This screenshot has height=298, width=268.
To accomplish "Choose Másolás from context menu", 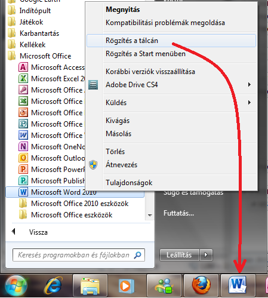I will click(118, 134).
